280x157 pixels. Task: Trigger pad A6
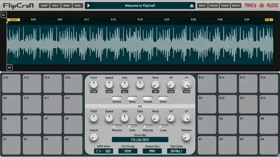(x=32, y=125)
